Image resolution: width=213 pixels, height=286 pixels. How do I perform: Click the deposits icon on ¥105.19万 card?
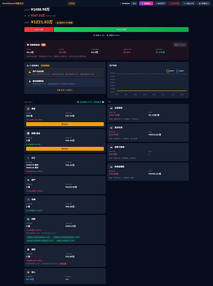(x=28, y=219)
